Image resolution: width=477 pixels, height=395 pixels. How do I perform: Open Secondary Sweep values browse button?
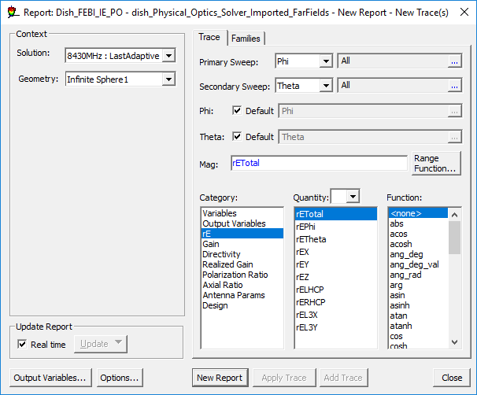(x=454, y=85)
